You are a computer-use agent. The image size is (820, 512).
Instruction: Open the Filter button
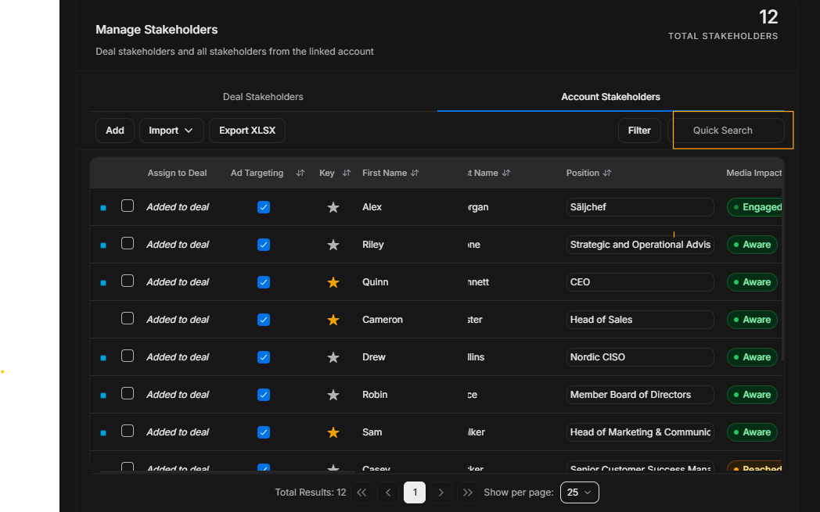(639, 131)
